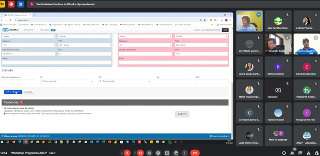Open the CP '0 - Desconhecido' dropdown
This screenshot has width=320, height=156.
pos(124,81)
